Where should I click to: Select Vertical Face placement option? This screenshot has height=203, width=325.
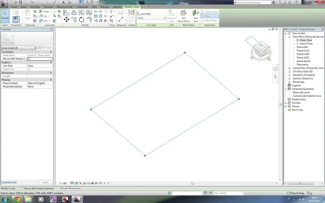click(209, 12)
